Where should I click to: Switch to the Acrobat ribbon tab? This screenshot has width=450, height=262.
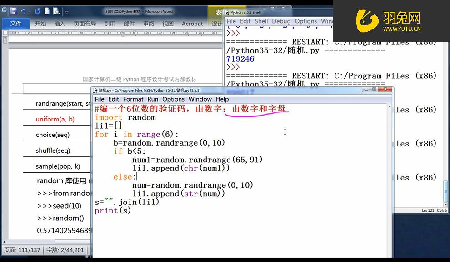pos(192,24)
